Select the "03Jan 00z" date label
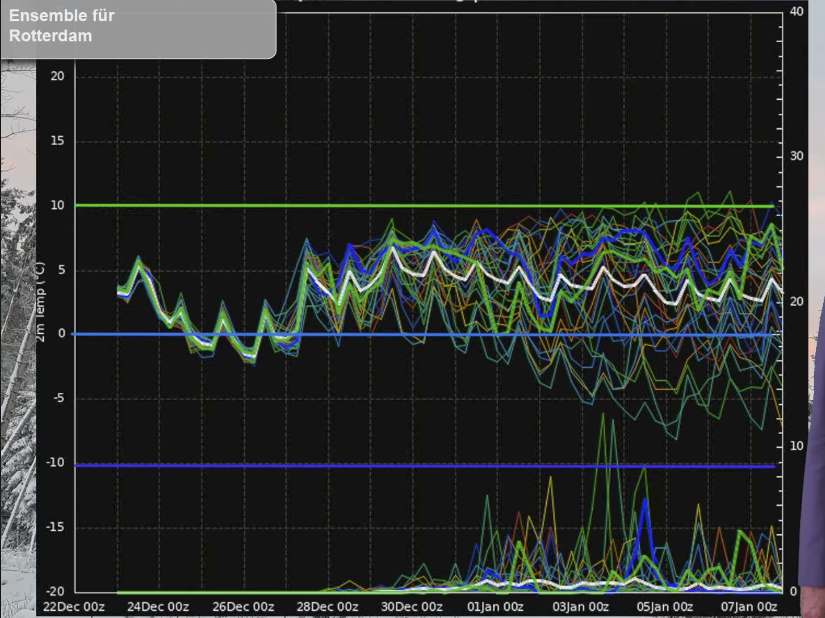This screenshot has height=618, width=825. click(580, 607)
